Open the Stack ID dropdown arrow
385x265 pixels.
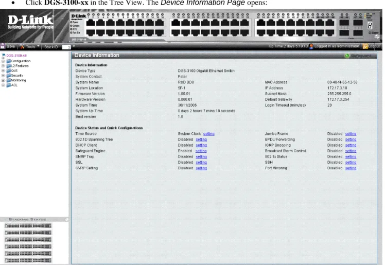pos(74,46)
